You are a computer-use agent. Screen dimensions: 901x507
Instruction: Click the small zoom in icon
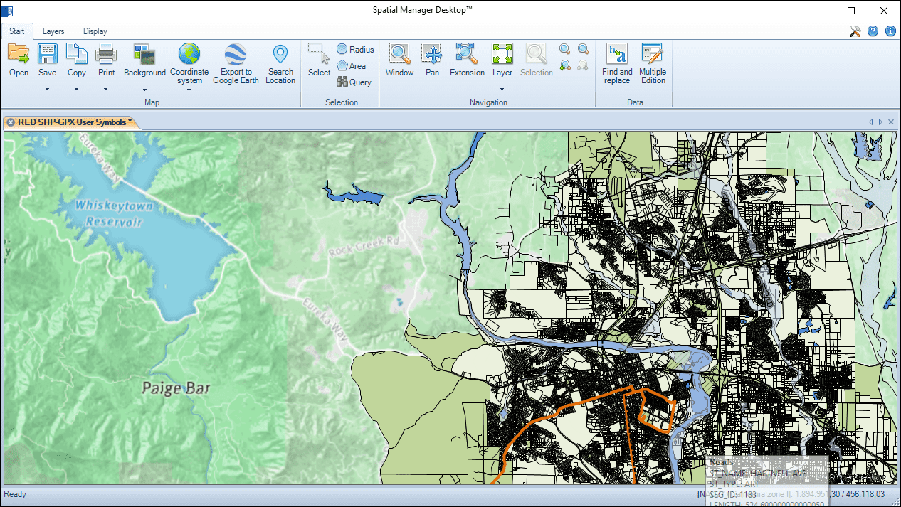pyautogui.click(x=564, y=49)
